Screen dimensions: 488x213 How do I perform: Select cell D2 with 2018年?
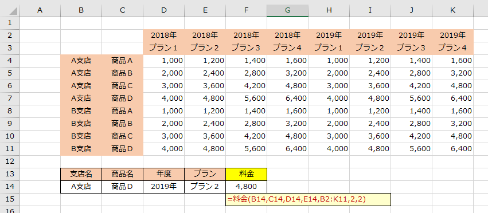[x=163, y=35]
